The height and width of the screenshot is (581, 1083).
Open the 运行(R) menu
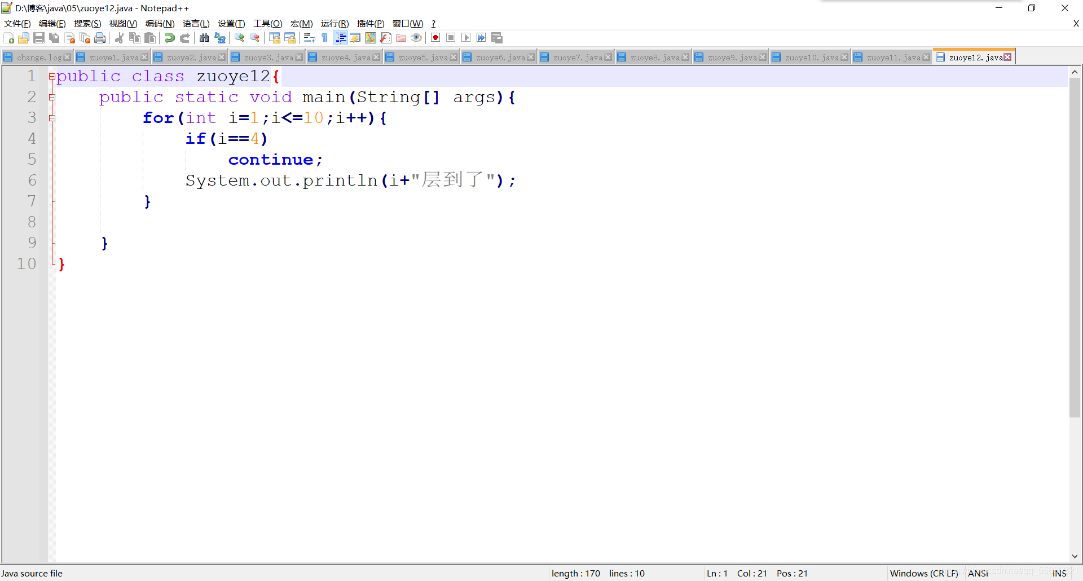(335, 23)
